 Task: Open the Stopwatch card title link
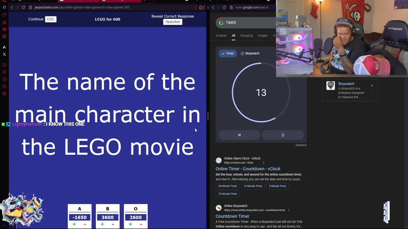(x=346, y=84)
